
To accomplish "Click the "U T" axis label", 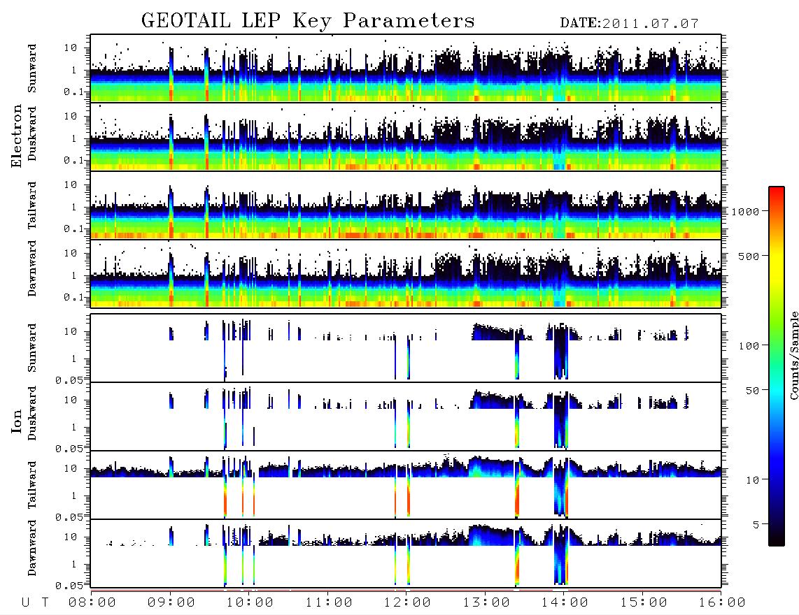I will [x=36, y=602].
